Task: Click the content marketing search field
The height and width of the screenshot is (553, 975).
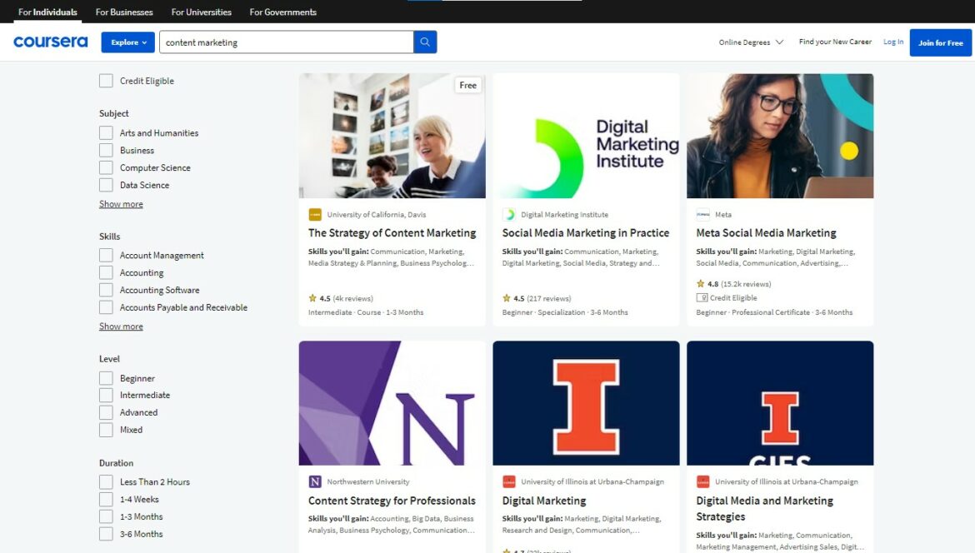Action: (x=286, y=42)
